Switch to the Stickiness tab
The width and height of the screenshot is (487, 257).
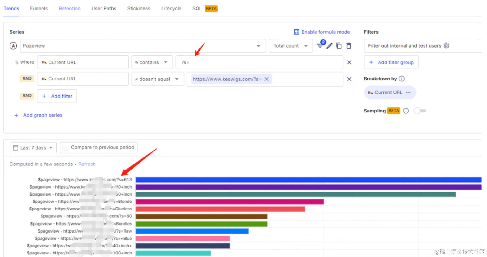pyautogui.click(x=139, y=8)
